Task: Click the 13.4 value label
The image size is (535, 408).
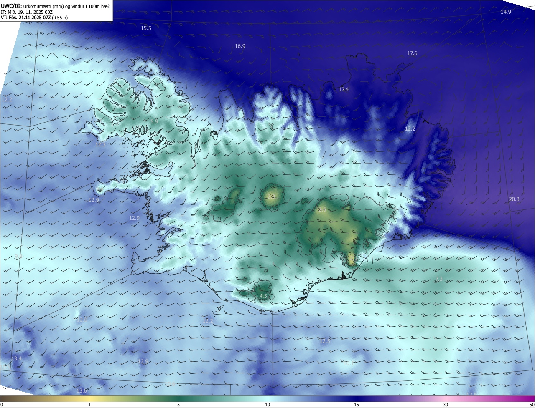Action: [16, 358]
